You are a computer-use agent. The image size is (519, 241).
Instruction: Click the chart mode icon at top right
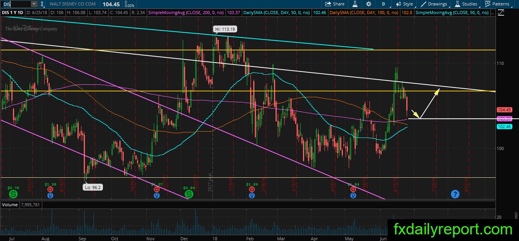pyautogui.click(x=501, y=12)
